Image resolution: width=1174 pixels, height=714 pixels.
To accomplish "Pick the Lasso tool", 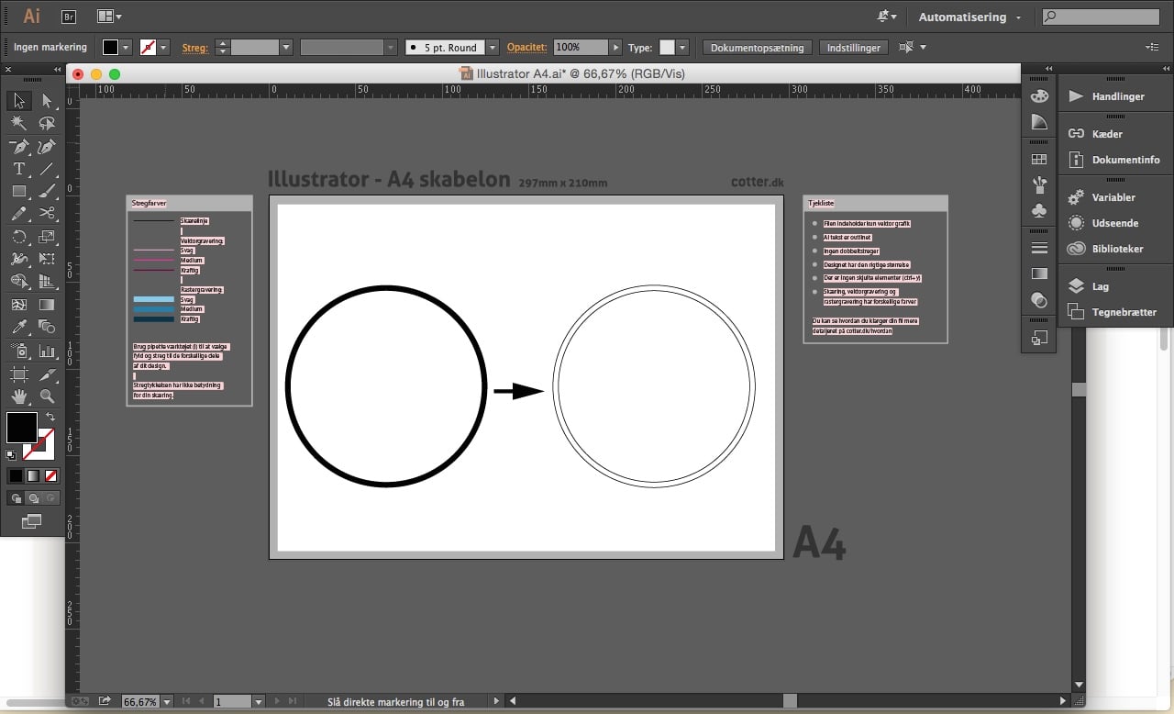I will click(47, 123).
